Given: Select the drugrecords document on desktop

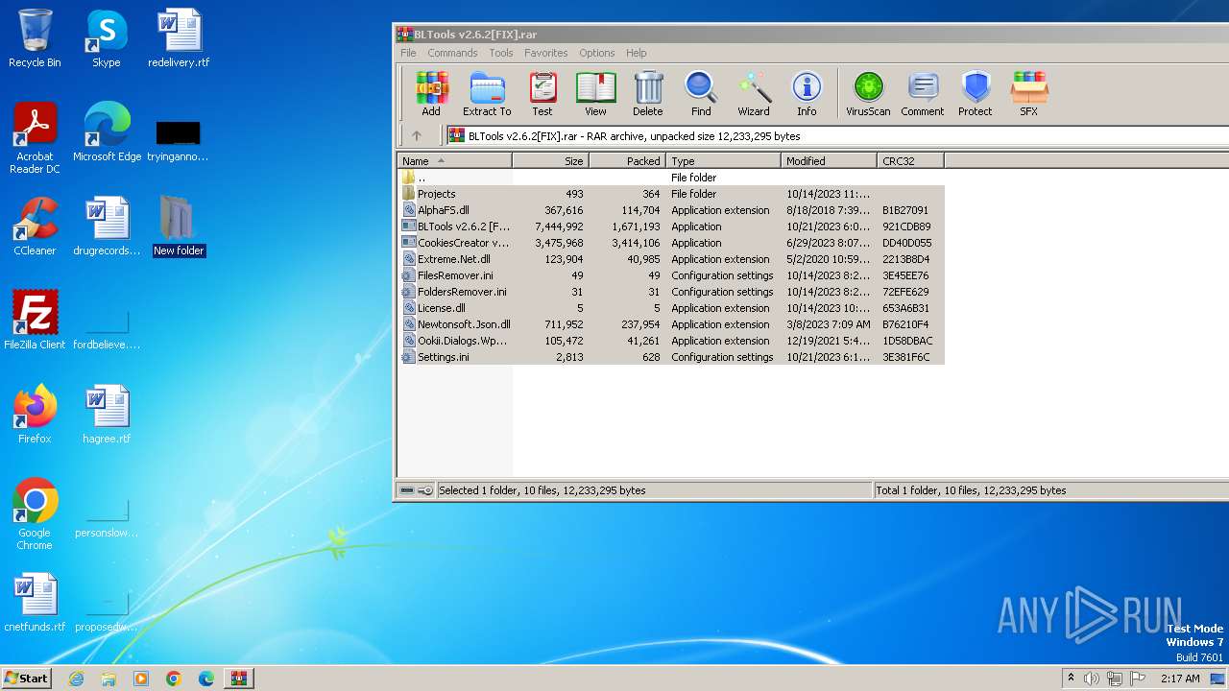Looking at the screenshot, I should [107, 226].
